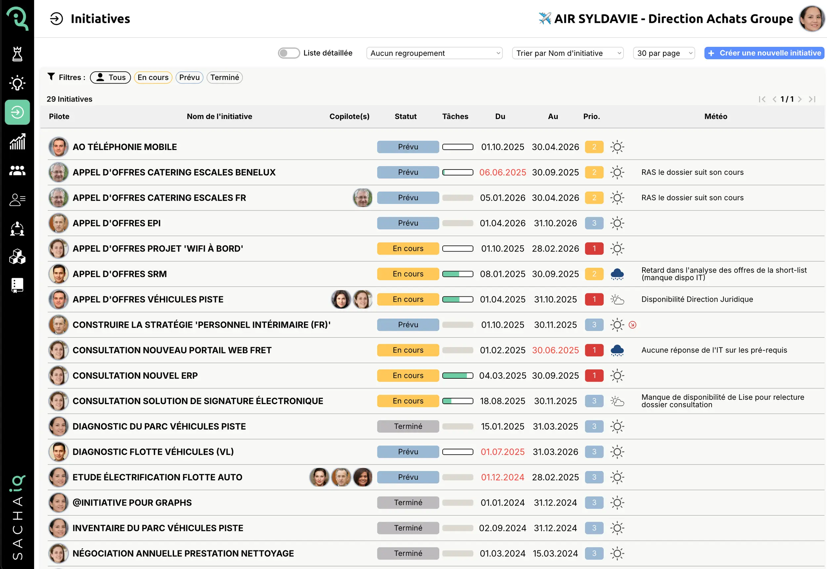Click the rain cloud weather icon for APPEL D'OFFRES SRM
827x569 pixels.
pos(617,274)
